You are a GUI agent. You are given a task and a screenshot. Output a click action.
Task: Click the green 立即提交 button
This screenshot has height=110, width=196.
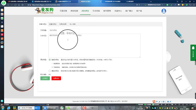[45, 78]
